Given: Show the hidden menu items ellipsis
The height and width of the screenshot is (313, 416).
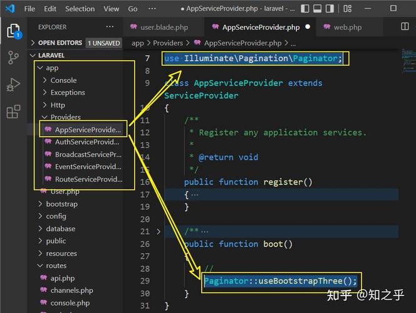Looking at the screenshot, I should point(152,9).
